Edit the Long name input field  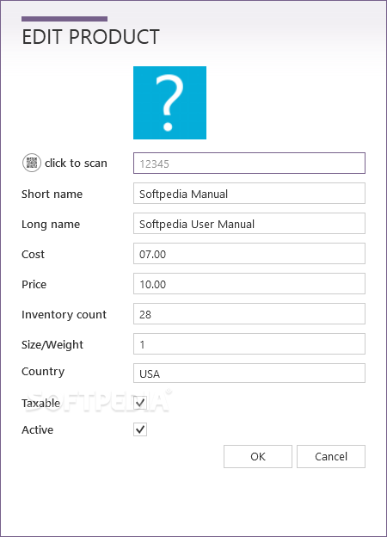pyautogui.click(x=249, y=224)
